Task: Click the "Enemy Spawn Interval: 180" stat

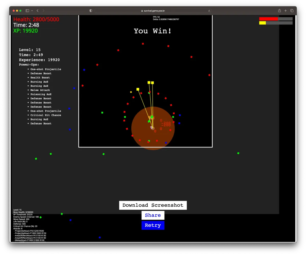Action: click(26, 217)
